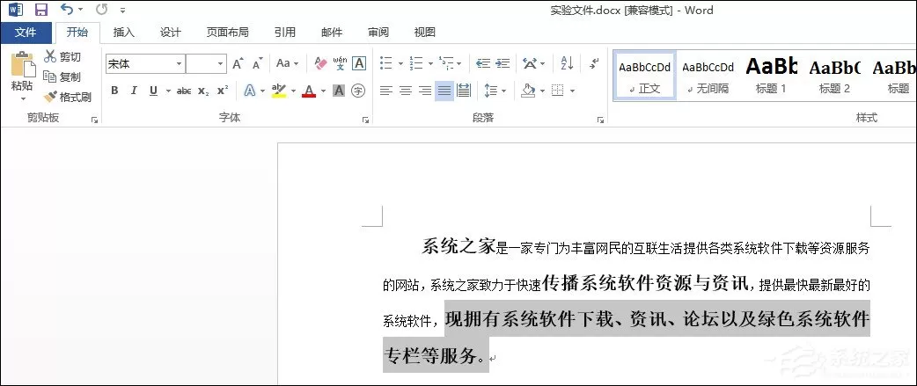The height and width of the screenshot is (386, 917).
Task: Click the Increase Indent icon
Action: [503, 63]
